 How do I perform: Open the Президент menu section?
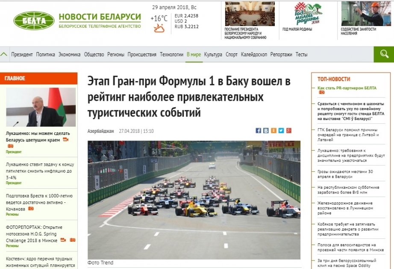(22, 55)
